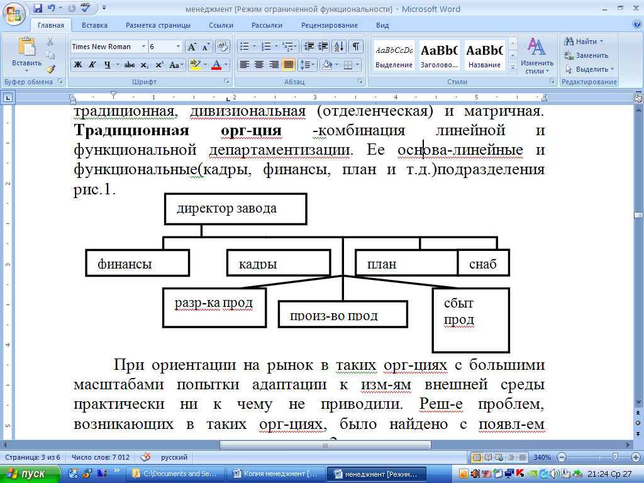Viewport: 644px width, 483px height.
Task: Click the zoom slider handle
Action: click(615, 457)
